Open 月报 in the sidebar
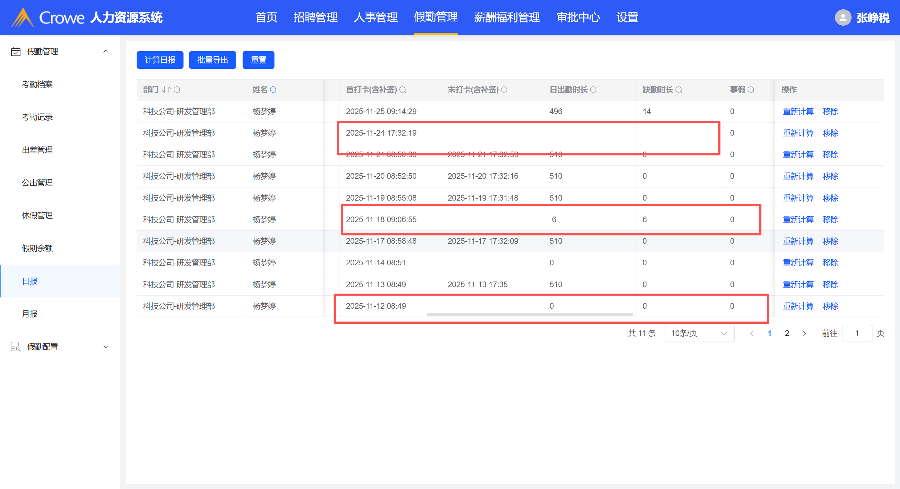The image size is (900, 489). 30,314
